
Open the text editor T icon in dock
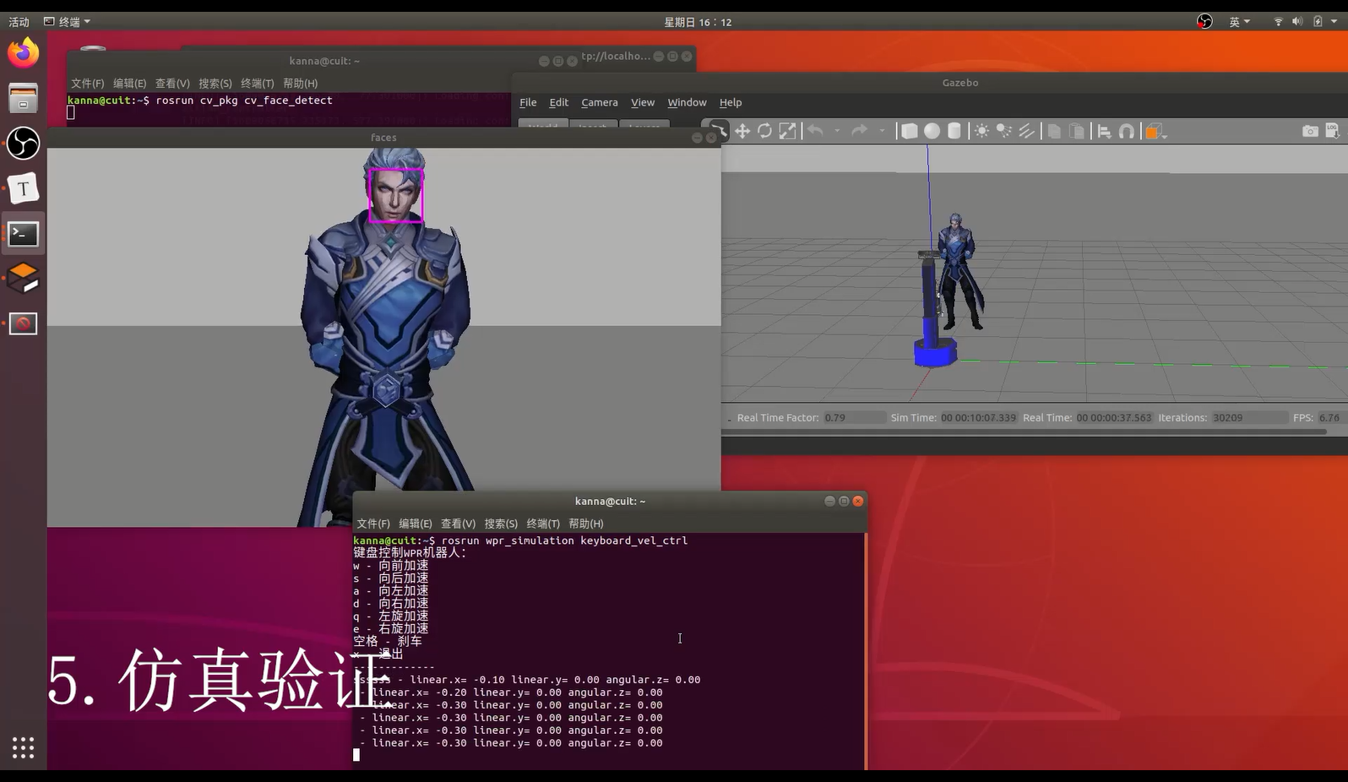pyautogui.click(x=23, y=188)
